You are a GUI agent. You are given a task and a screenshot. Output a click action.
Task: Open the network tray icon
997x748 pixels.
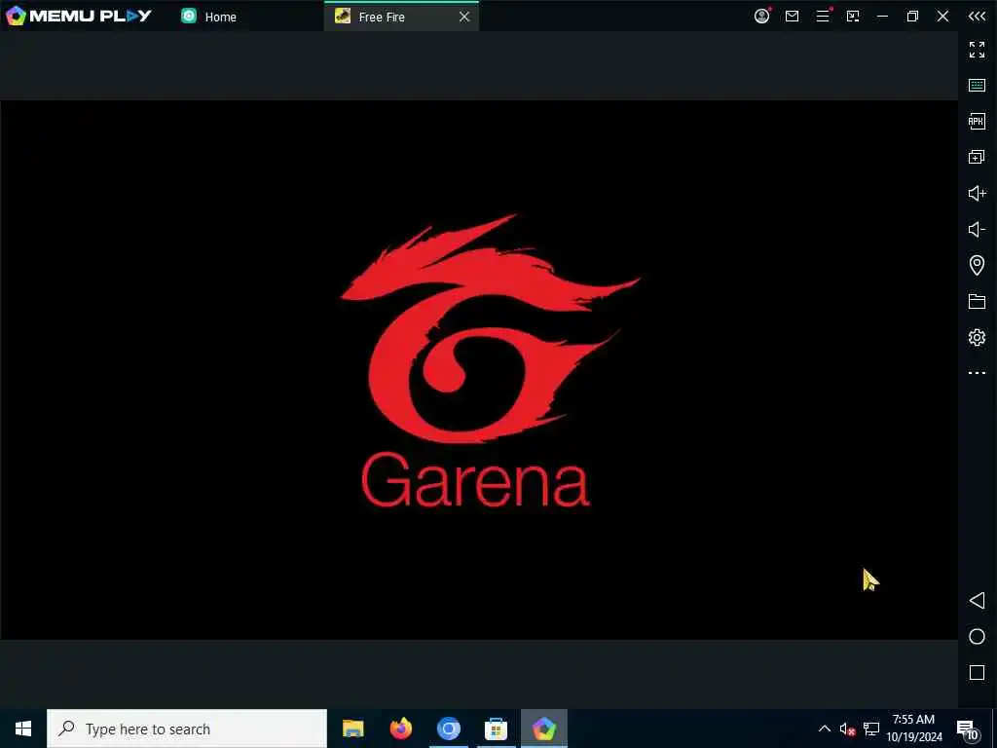click(871, 729)
